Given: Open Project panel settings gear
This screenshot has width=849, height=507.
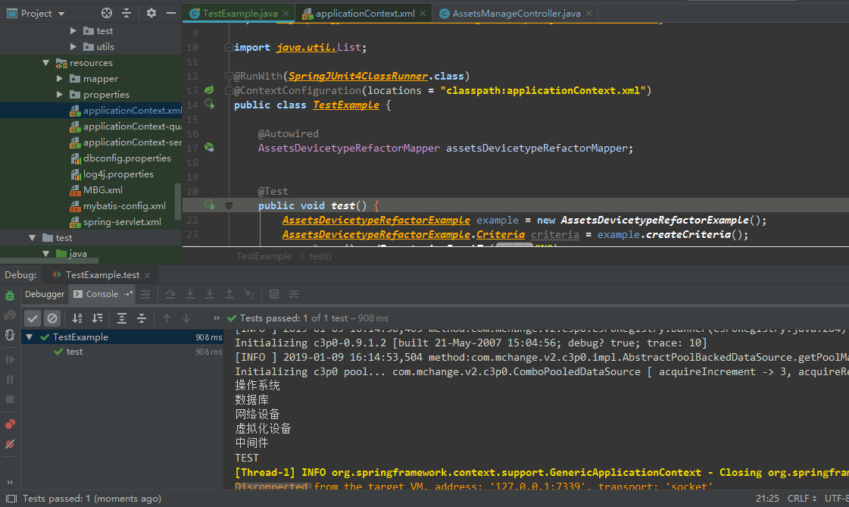Looking at the screenshot, I should click(151, 13).
